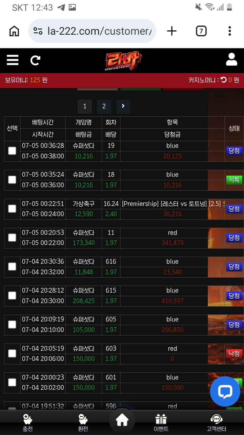244x435 pixels.
Task: Open a new browser tab
Action: [172, 31]
